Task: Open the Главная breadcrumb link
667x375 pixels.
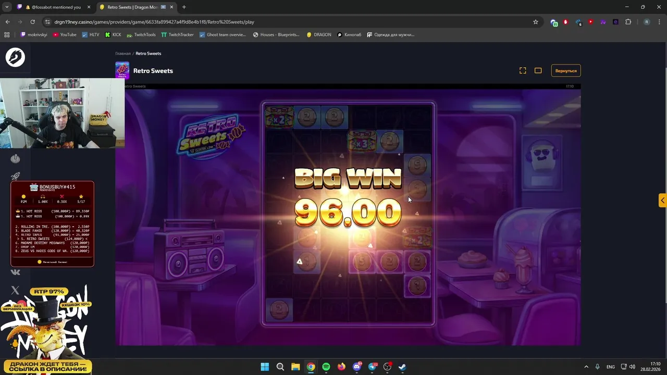Action: 123,53
